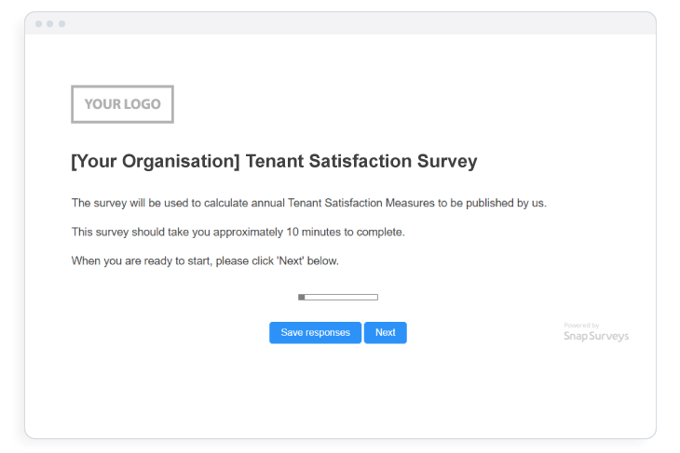This screenshot has width=680, height=453.
Task: Select the Tenant Satisfaction Survey heading
Action: pos(274,162)
